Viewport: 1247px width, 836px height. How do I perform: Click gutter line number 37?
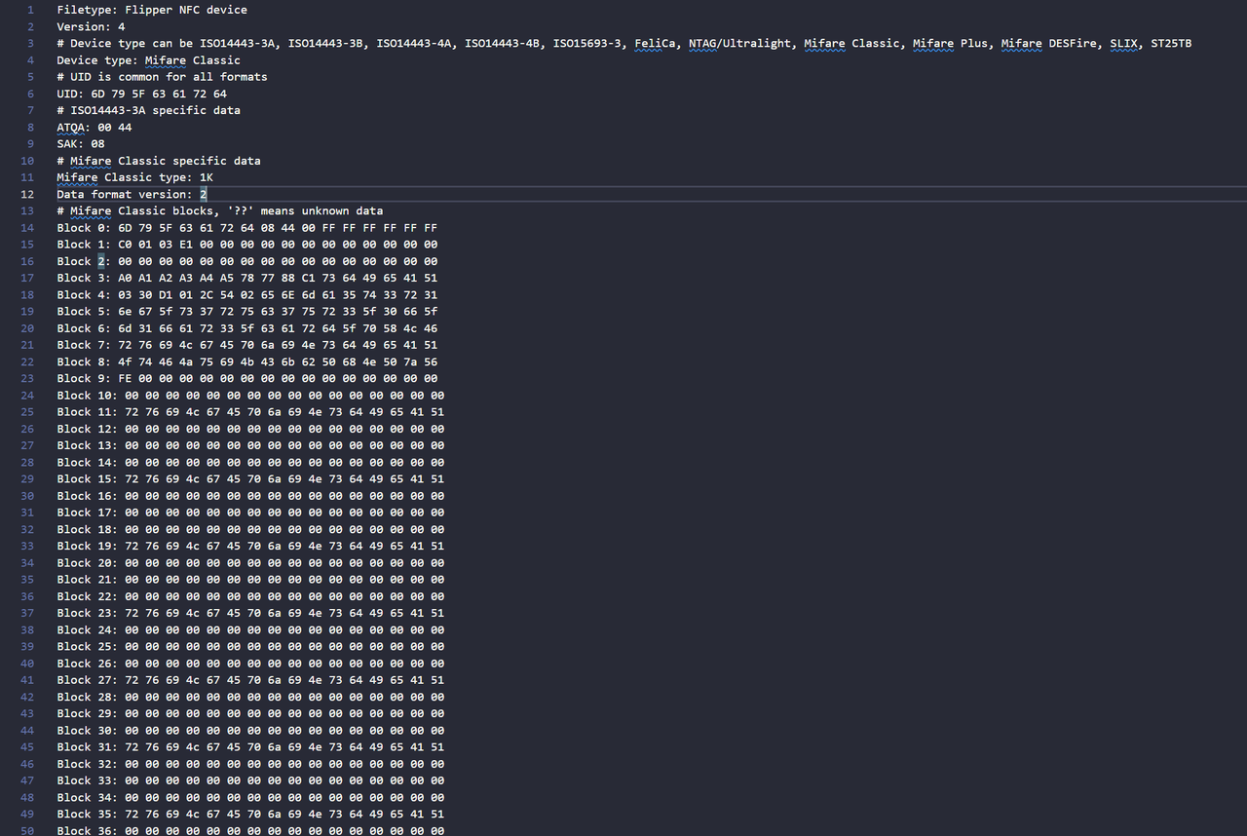(x=27, y=613)
